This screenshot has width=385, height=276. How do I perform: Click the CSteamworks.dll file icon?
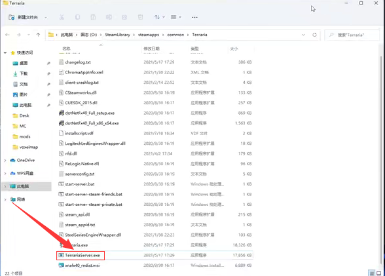point(61,92)
